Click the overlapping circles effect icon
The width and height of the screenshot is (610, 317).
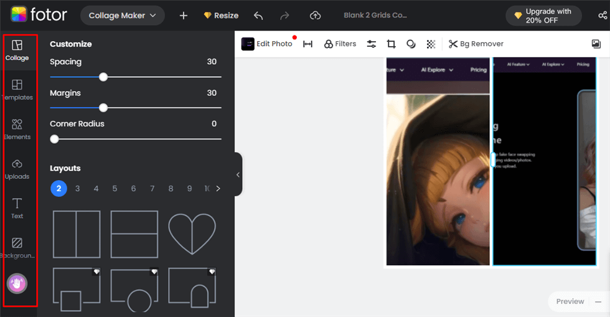(411, 44)
